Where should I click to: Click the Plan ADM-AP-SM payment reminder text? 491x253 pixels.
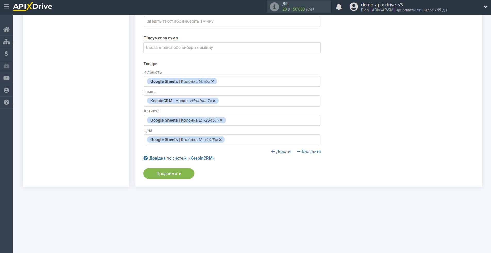pyautogui.click(x=404, y=10)
